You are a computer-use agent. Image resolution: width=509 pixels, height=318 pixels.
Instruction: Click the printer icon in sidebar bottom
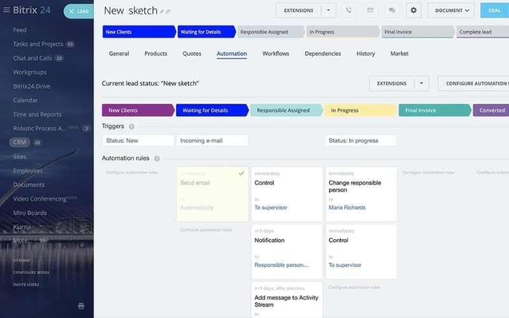[x=81, y=306]
